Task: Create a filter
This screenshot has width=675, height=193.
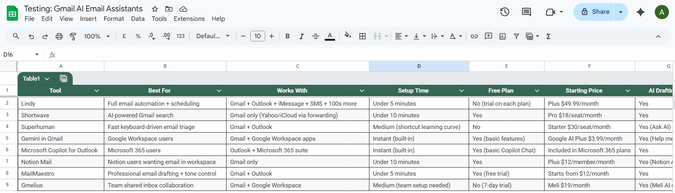Action: click(517, 36)
